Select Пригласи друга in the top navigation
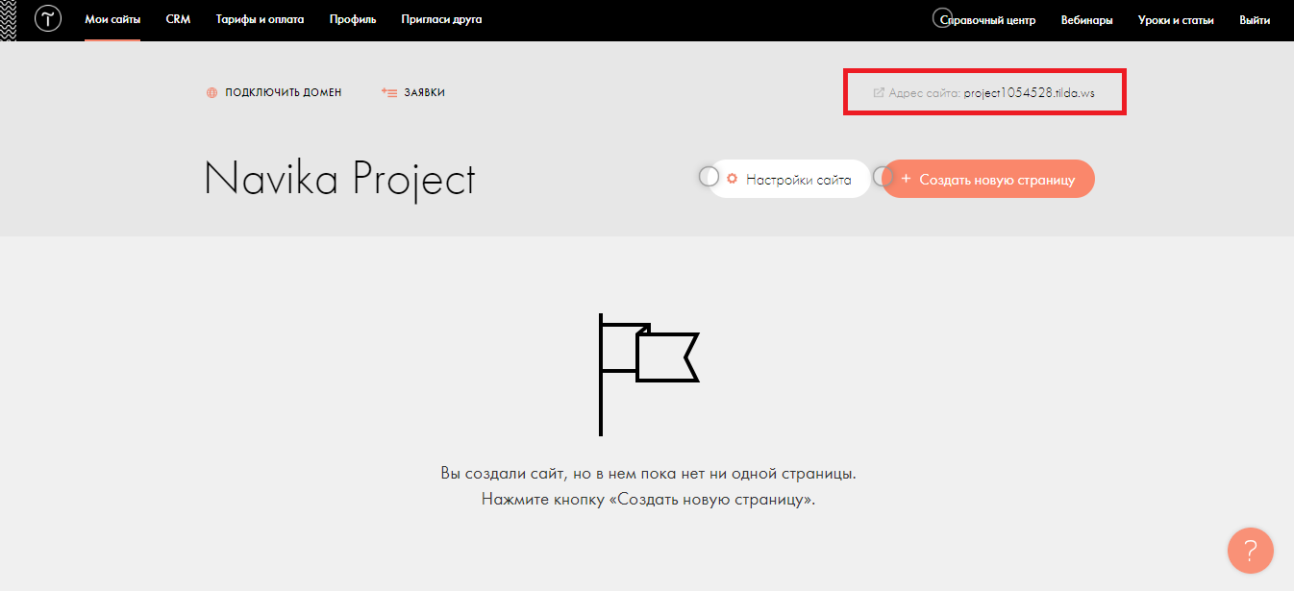Image resolution: width=1294 pixels, height=591 pixels. (x=441, y=20)
